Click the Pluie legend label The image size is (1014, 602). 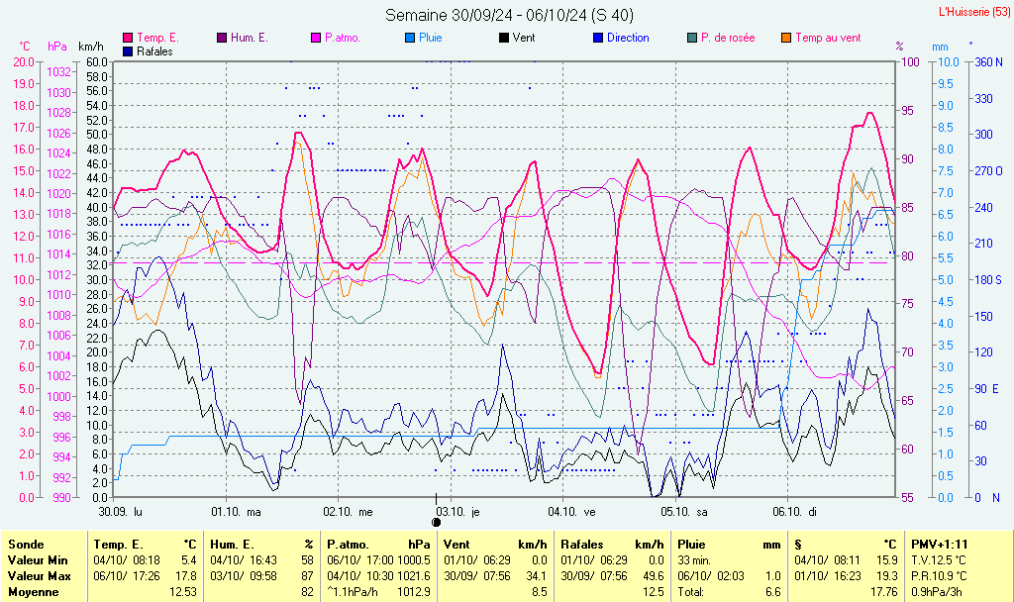coord(431,39)
